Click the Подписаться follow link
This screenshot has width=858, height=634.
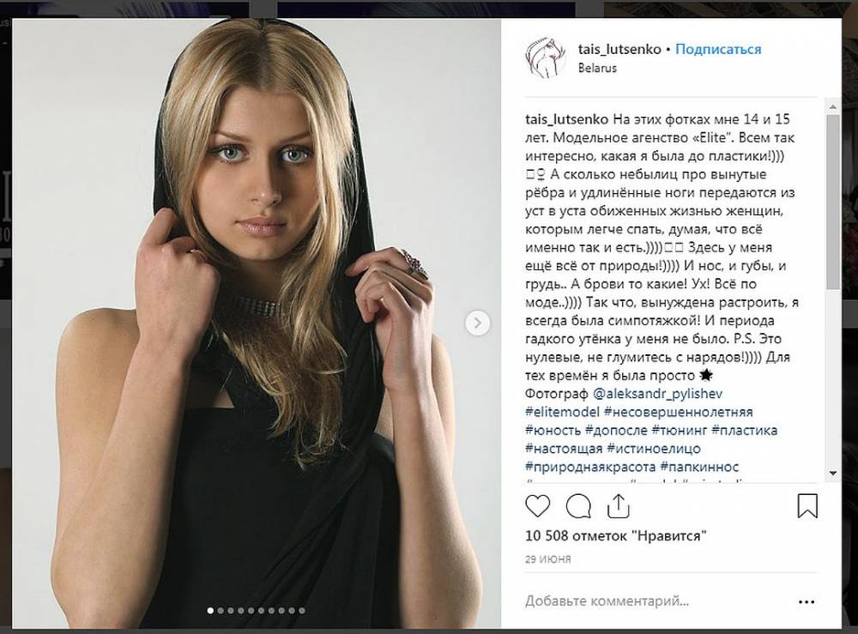click(718, 49)
